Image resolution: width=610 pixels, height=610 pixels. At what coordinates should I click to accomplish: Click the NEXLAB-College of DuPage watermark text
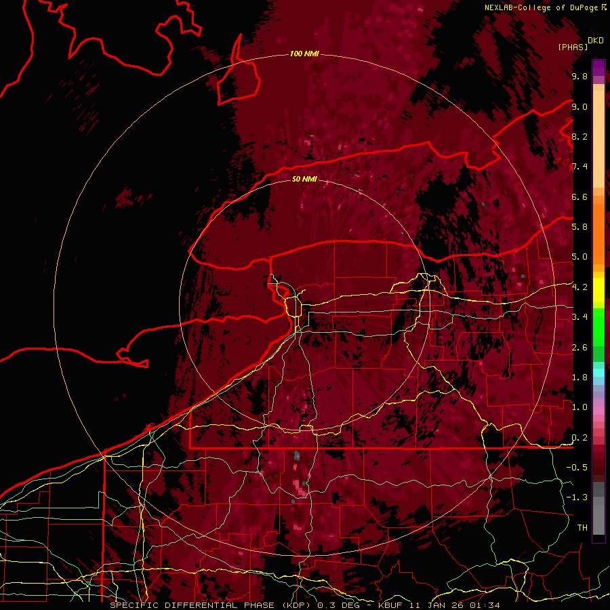coord(542,7)
